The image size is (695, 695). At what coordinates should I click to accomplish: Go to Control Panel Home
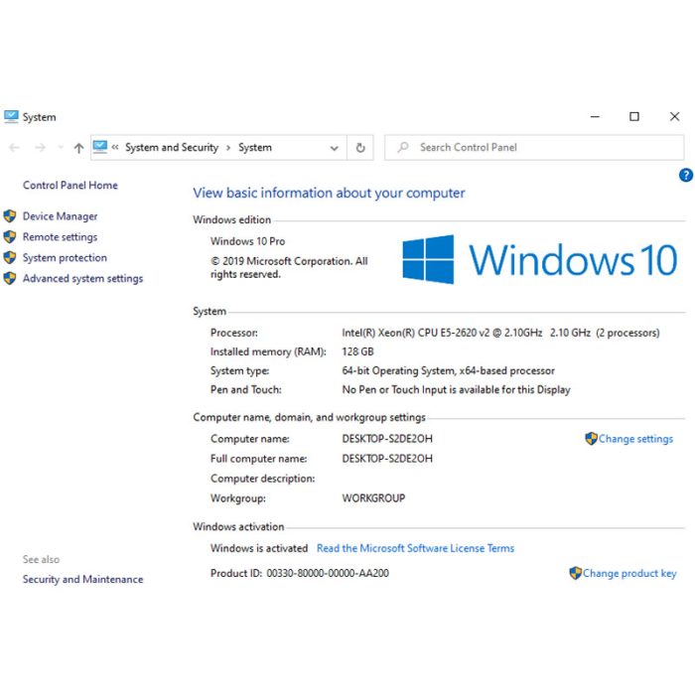pyautogui.click(x=70, y=186)
